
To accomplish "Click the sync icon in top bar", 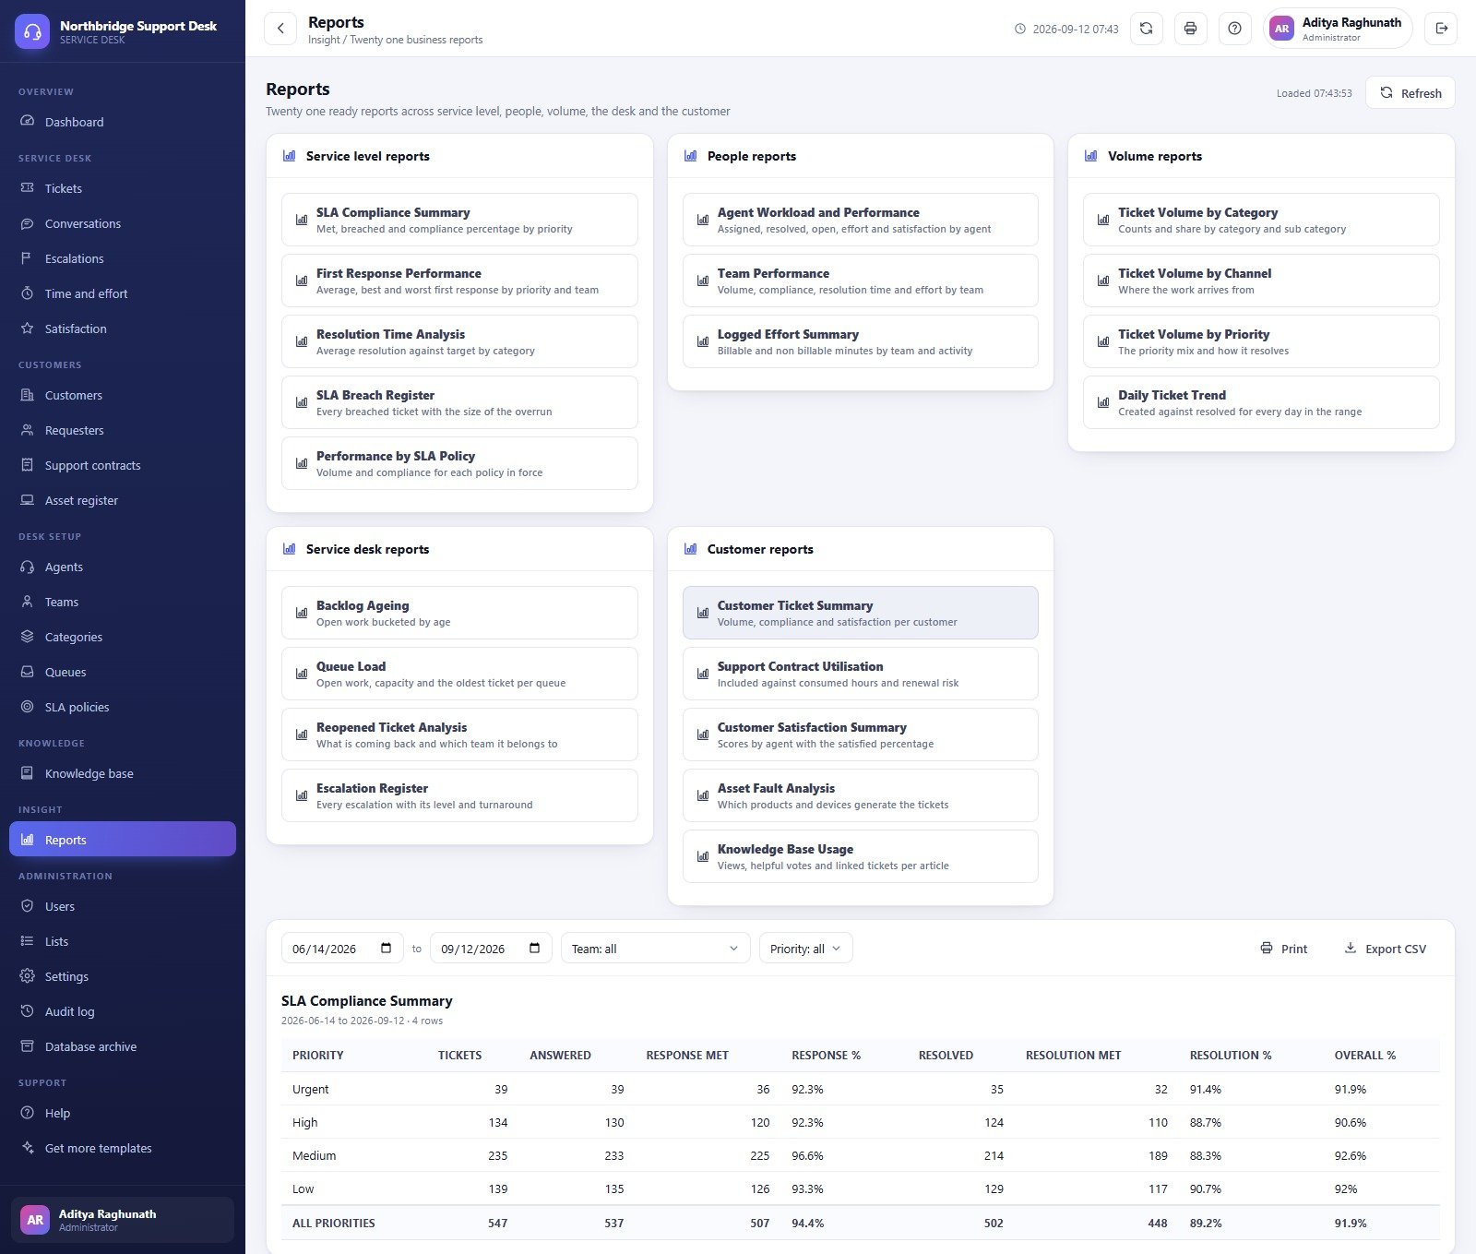I will click(1146, 29).
